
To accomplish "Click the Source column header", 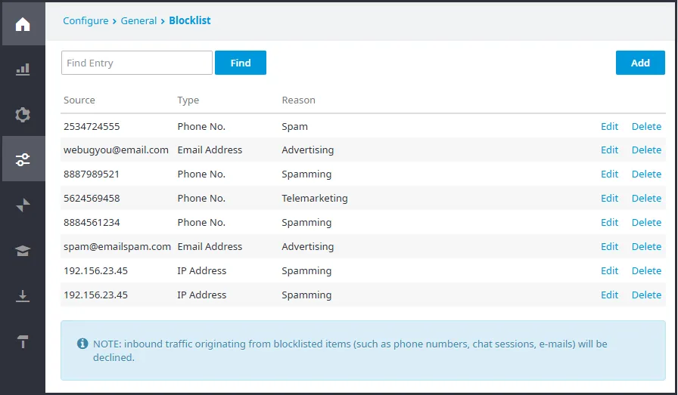I will 79,100.
